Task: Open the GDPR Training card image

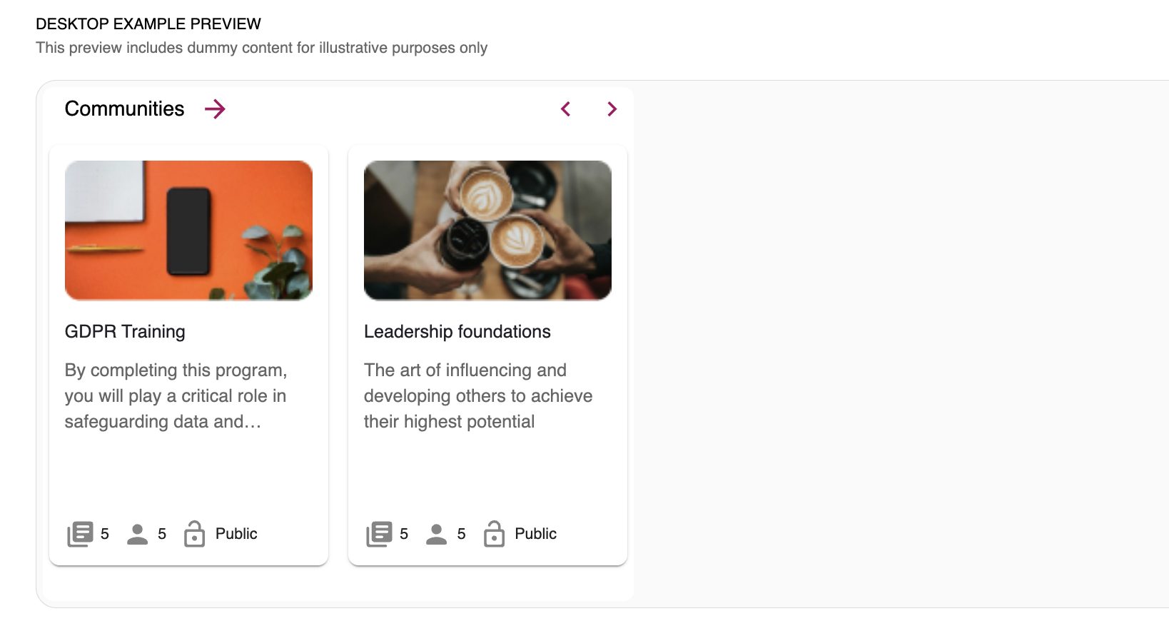Action: pyautogui.click(x=188, y=230)
